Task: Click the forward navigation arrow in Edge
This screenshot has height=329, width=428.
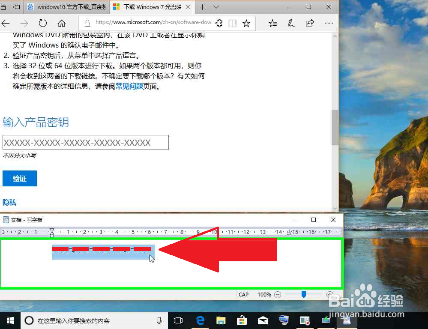Action: [24, 24]
